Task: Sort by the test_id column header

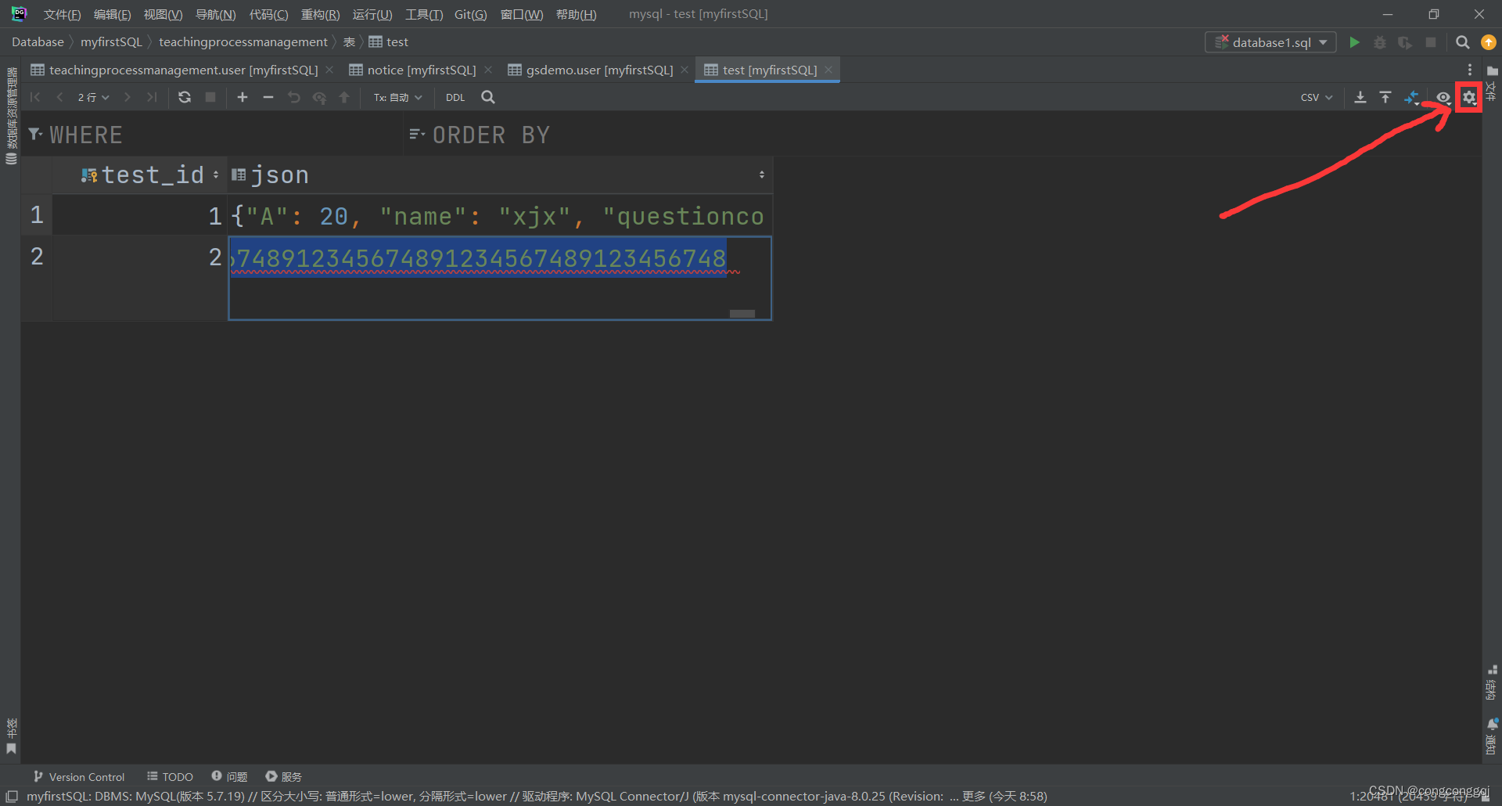Action: click(141, 175)
